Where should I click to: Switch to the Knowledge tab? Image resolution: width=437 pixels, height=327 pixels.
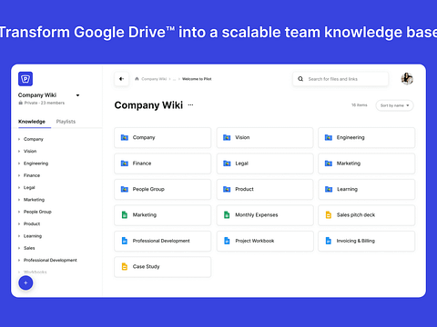click(x=32, y=122)
